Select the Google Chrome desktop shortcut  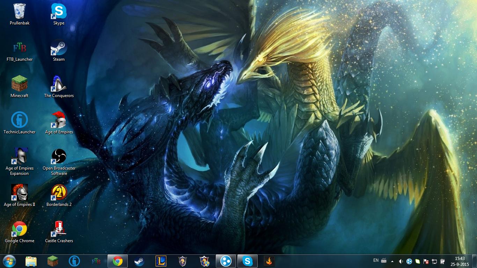point(20,232)
